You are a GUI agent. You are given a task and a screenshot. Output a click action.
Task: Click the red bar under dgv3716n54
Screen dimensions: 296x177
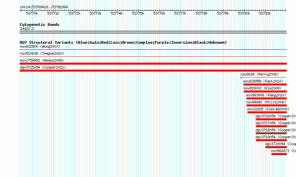[x=271, y=119]
